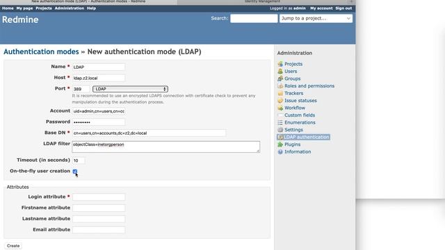Uncheck On-the-fly user creation checkbox
The image size is (445, 250).
[x=75, y=172]
